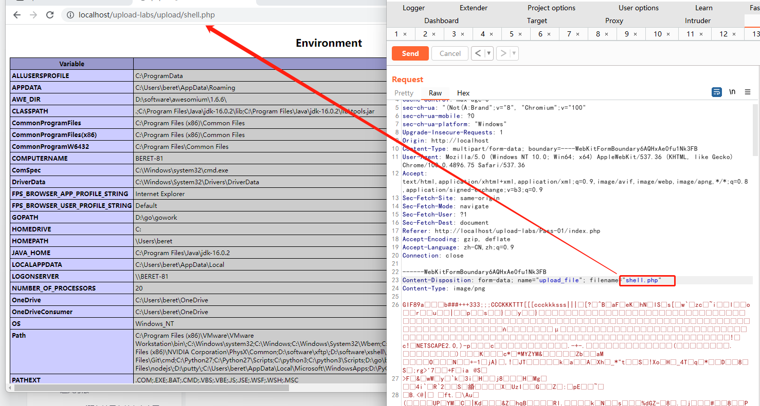The width and height of the screenshot is (760, 406).
Task: Close Repeater tab 11
Action: (x=701, y=34)
